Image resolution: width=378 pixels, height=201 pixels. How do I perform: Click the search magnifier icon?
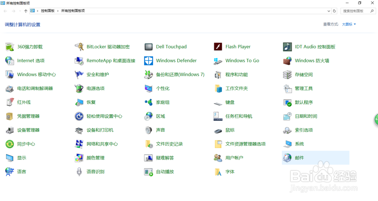[372, 11]
